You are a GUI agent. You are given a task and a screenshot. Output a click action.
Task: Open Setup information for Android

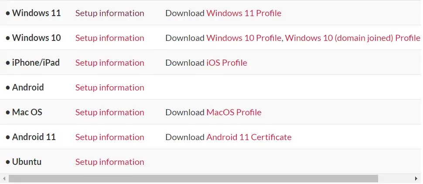pos(109,87)
